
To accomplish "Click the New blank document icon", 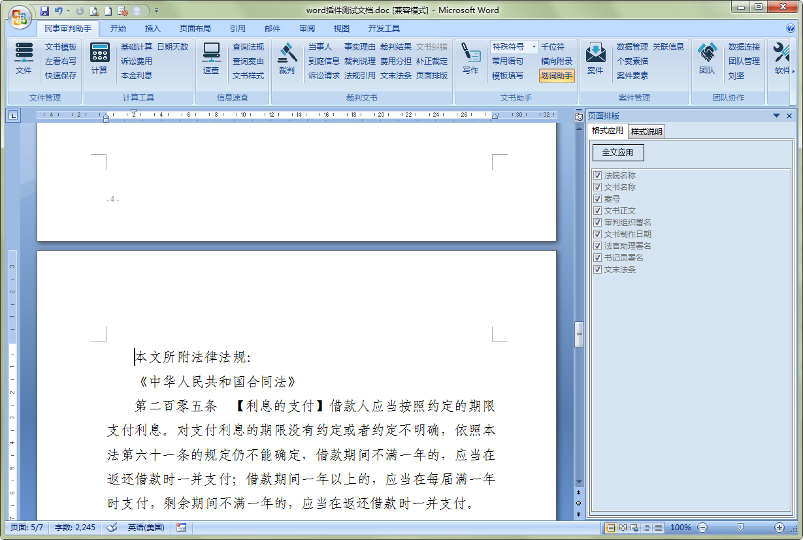I will [108, 11].
